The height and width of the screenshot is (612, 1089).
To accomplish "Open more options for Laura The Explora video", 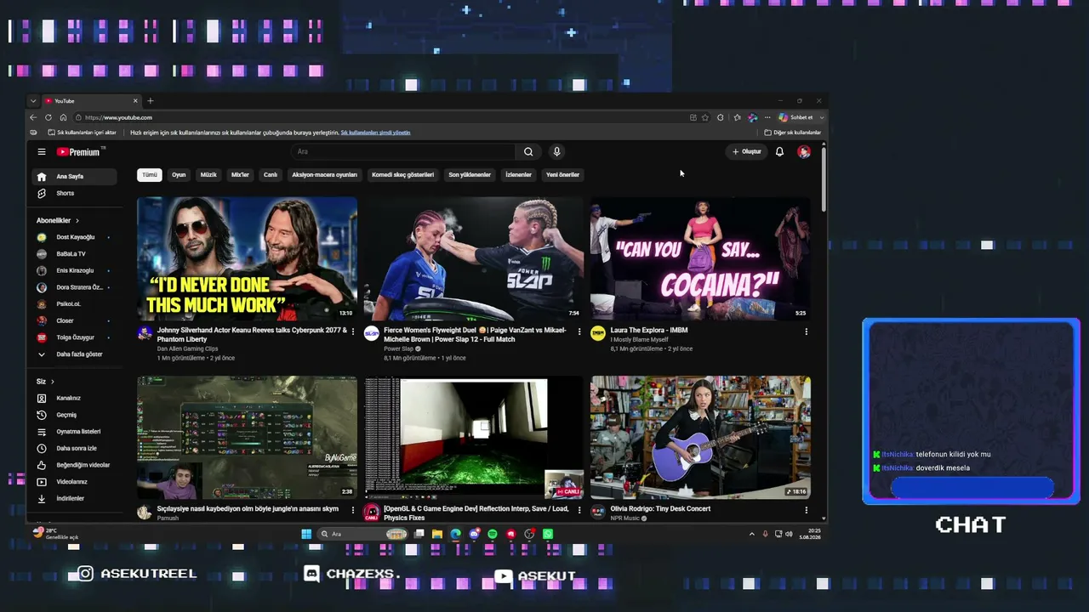I will [806, 331].
